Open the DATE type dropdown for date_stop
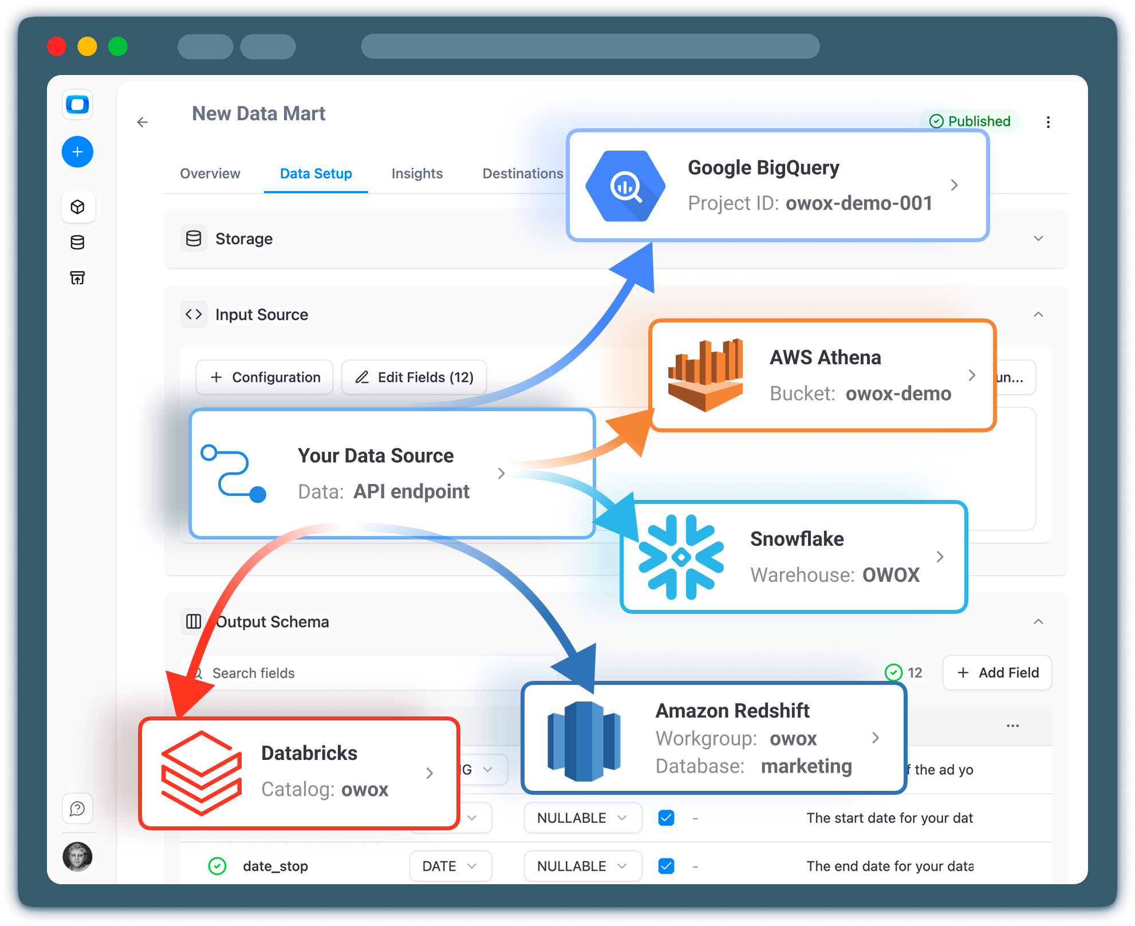Image resolution: width=1135 pixels, height=926 pixels. tap(450, 866)
